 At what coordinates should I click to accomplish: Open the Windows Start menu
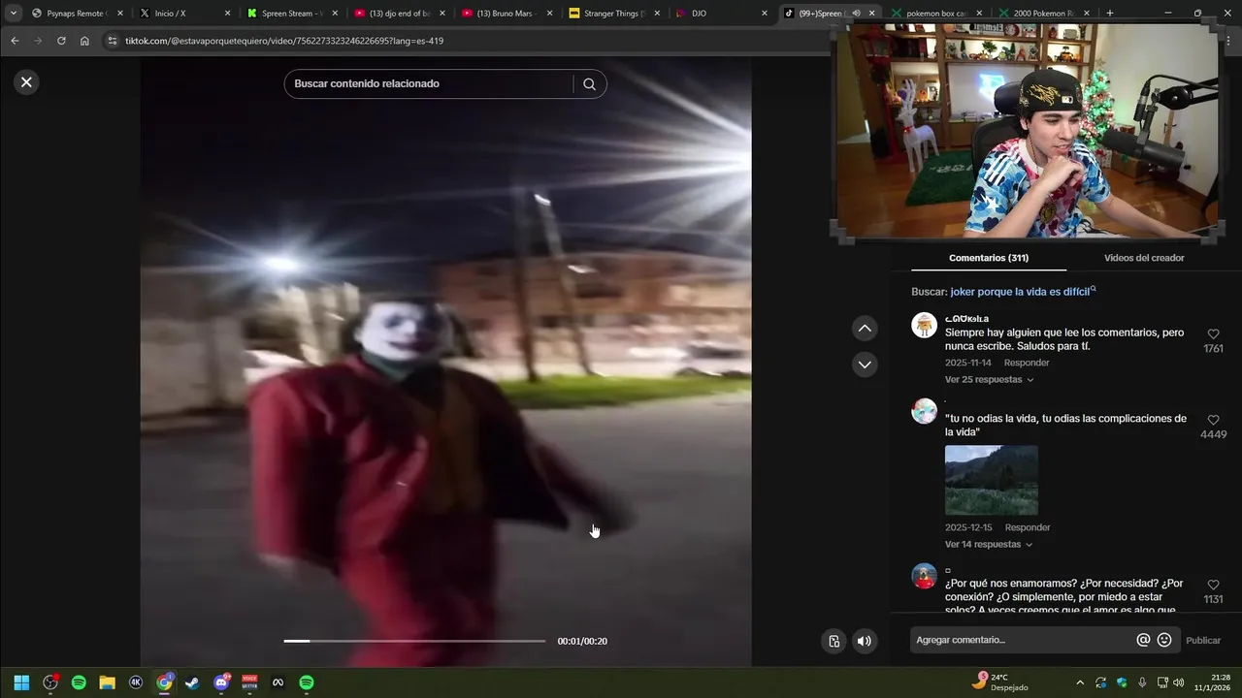tap(21, 682)
